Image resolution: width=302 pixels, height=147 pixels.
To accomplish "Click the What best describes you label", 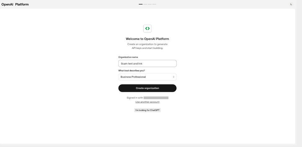I will pyautogui.click(x=131, y=71).
